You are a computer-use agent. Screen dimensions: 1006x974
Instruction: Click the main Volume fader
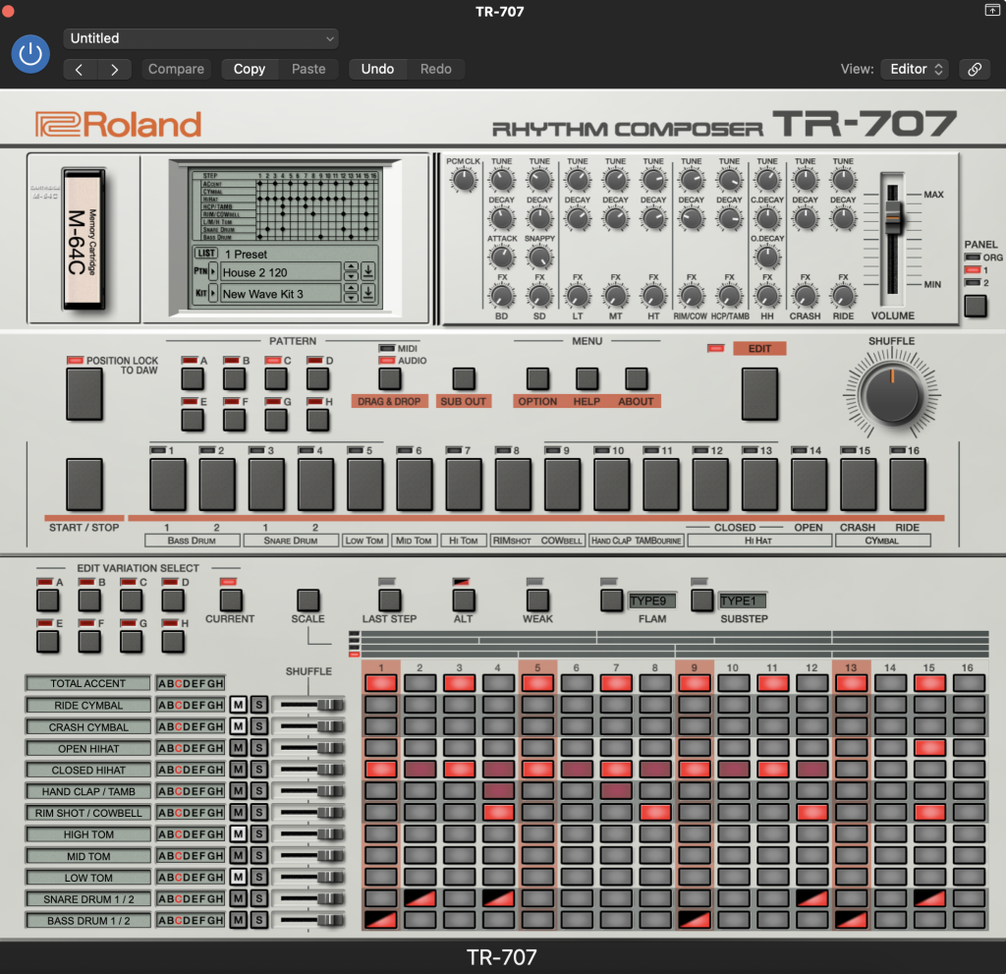click(x=892, y=218)
